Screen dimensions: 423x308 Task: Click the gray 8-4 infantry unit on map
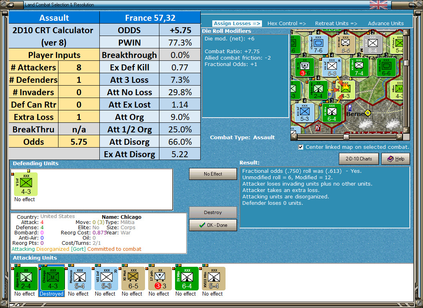click(x=373, y=45)
